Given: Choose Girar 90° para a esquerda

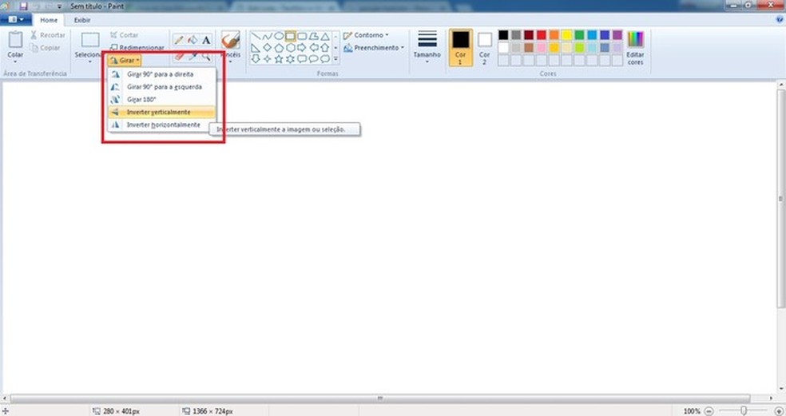Looking at the screenshot, I should [x=162, y=87].
